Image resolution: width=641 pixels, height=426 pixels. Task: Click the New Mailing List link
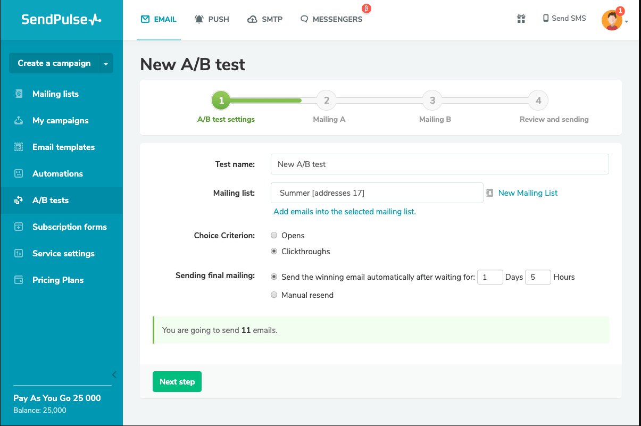coord(528,193)
